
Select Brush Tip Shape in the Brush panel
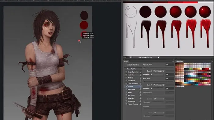(x=132, y=69)
